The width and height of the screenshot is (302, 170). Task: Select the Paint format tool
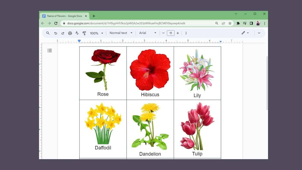[x=84, y=33]
